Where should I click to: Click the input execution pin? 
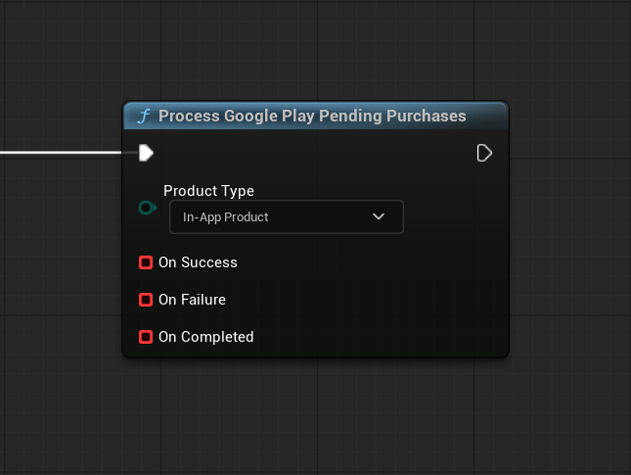(x=146, y=153)
